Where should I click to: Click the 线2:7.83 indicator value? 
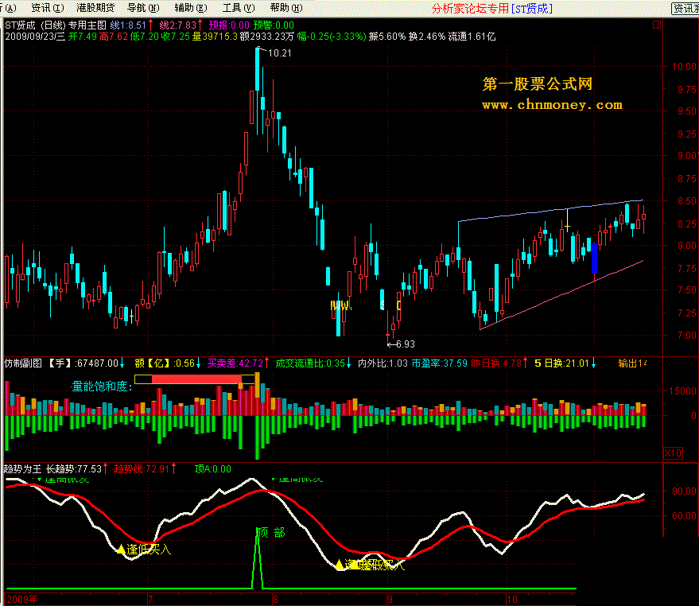[178, 25]
